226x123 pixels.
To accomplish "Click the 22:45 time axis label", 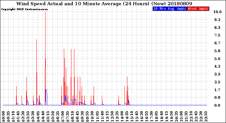I will [196, 116].
